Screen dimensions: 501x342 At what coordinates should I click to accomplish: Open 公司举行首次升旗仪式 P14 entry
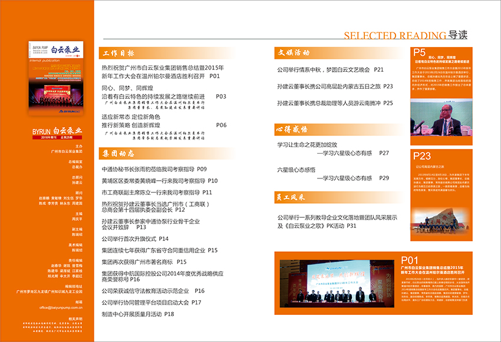click(135, 239)
